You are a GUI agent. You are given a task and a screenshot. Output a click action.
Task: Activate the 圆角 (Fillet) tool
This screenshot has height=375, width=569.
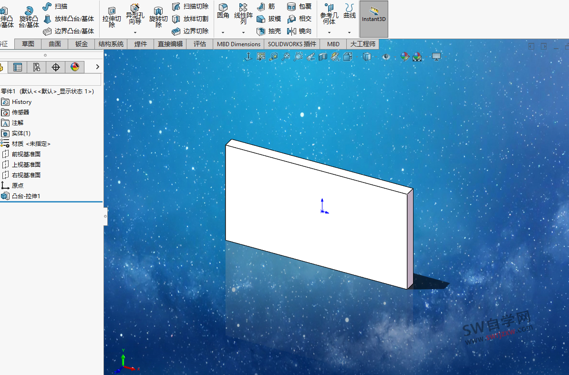[223, 12]
